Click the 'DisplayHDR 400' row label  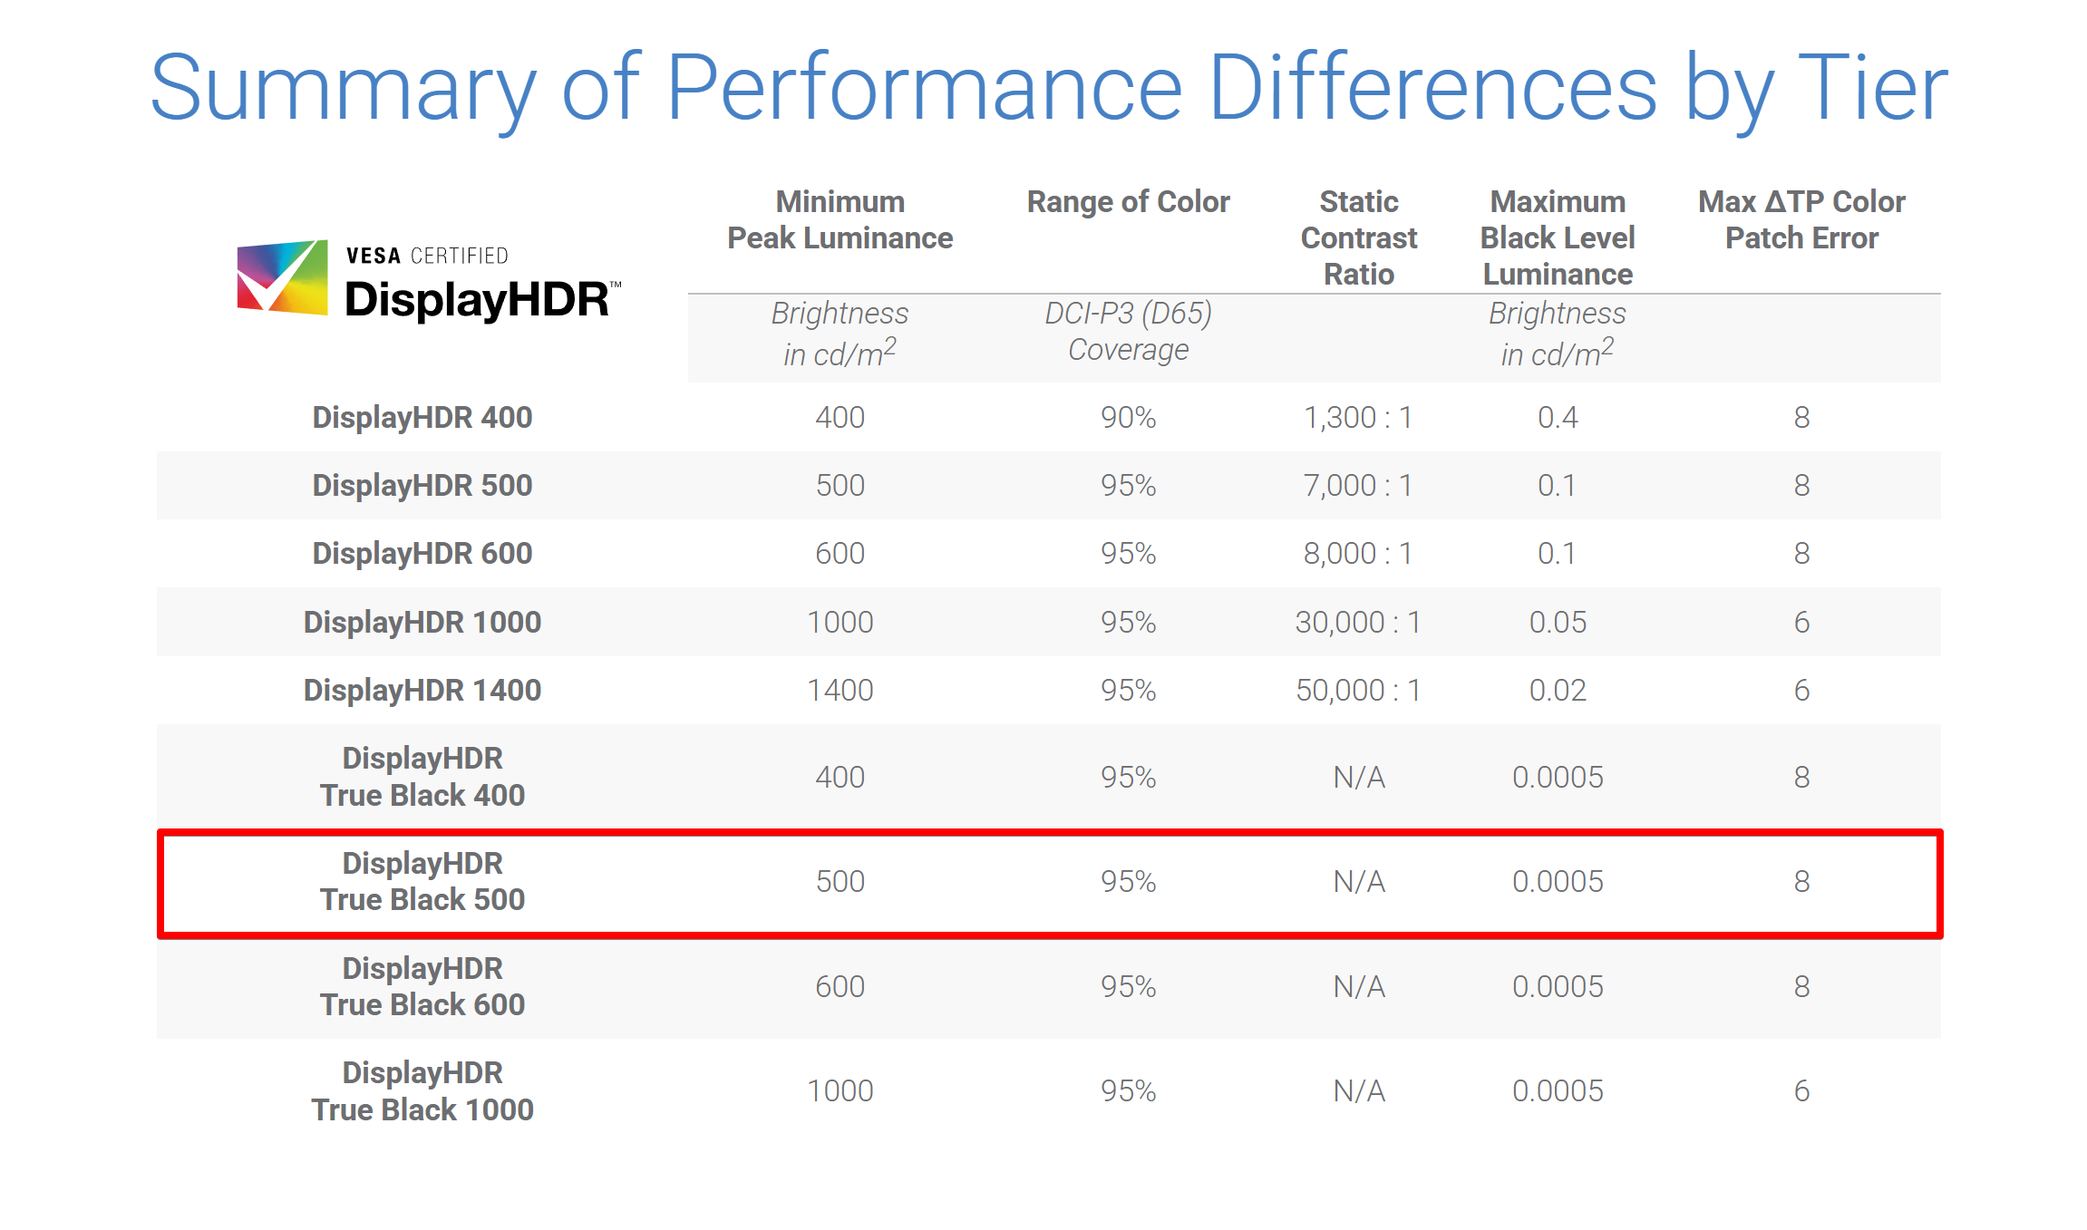point(422,418)
